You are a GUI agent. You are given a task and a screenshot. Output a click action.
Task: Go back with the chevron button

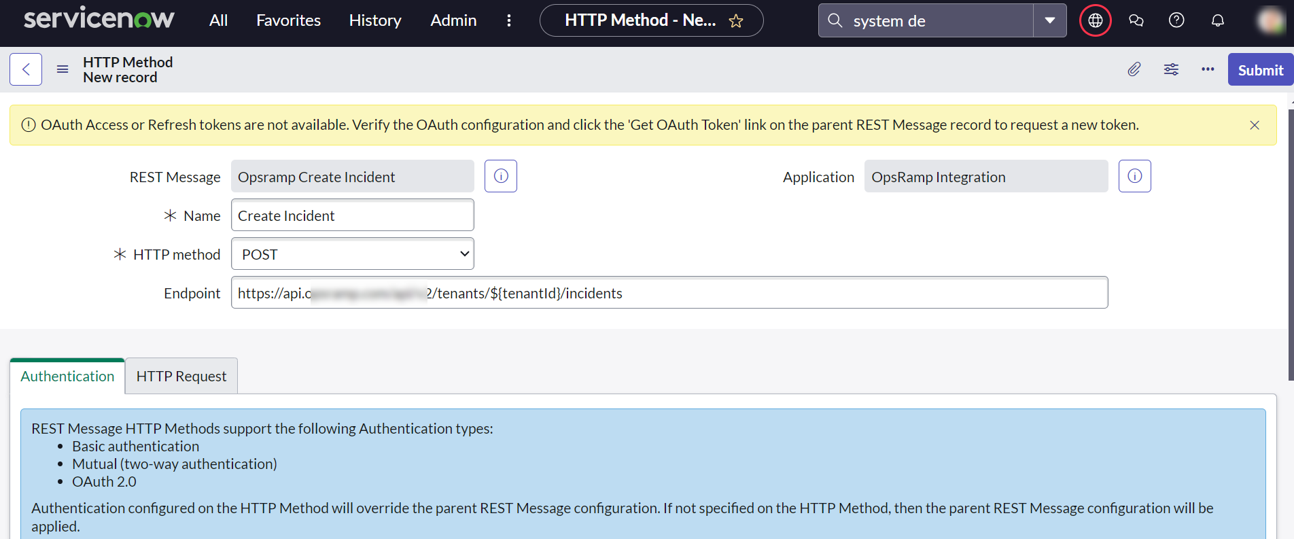(26, 69)
